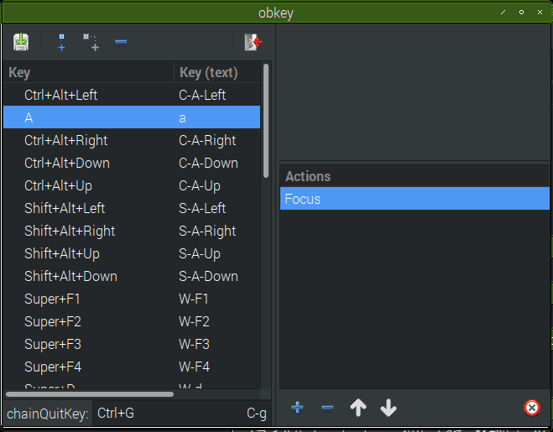
Task: Move the action down with down arrow
Action: 389,408
